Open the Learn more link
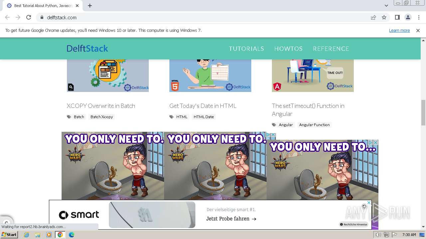The image size is (426, 239). click(399, 30)
